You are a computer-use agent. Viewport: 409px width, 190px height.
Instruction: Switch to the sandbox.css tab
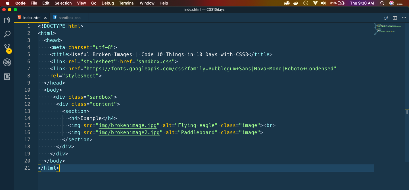(x=69, y=18)
